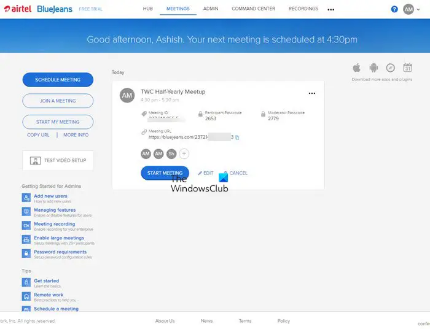Open Managing features guide
The image size is (430, 329).
[55, 210]
